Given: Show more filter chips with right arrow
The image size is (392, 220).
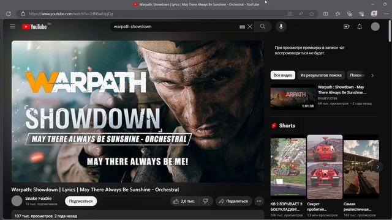Looking at the screenshot, I should point(372,75).
